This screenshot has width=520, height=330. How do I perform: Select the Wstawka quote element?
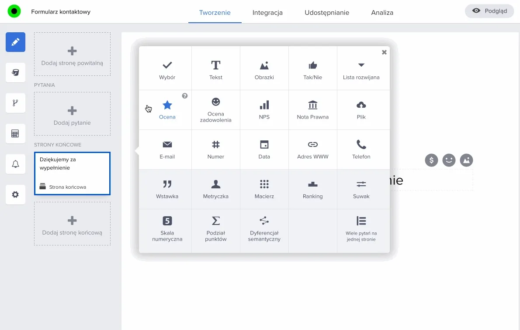[x=165, y=189]
